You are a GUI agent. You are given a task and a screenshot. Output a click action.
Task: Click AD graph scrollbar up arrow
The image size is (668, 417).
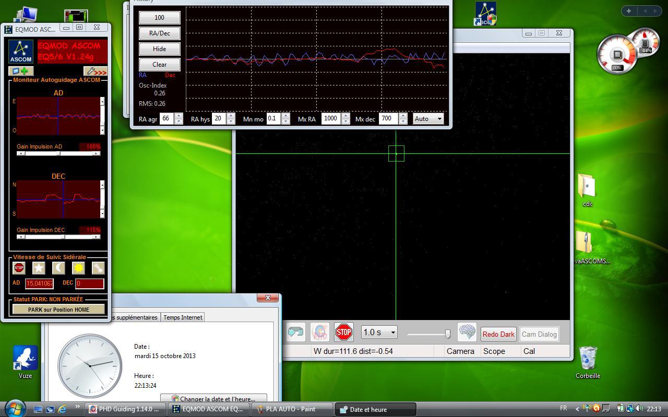tap(102, 101)
